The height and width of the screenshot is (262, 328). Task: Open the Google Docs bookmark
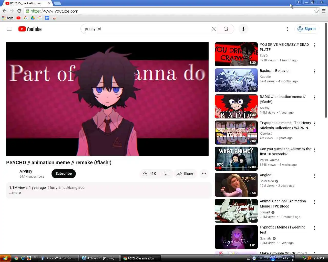tap(47, 18)
